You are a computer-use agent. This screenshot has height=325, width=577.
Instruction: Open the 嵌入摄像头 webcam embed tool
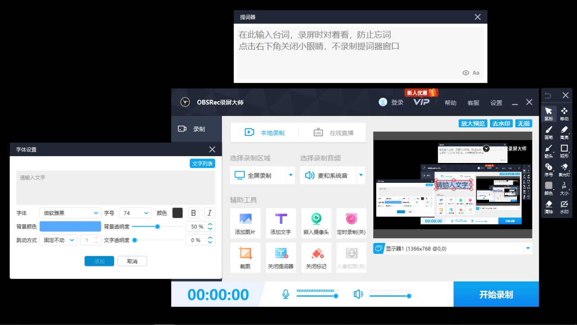pyautogui.click(x=316, y=223)
